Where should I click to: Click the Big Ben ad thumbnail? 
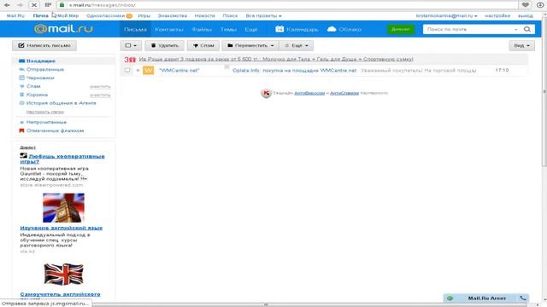coord(63,208)
